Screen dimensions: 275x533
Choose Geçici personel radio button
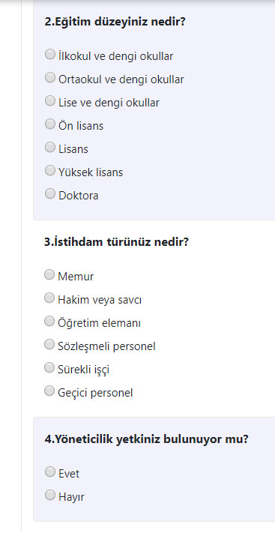pyautogui.click(x=49, y=391)
